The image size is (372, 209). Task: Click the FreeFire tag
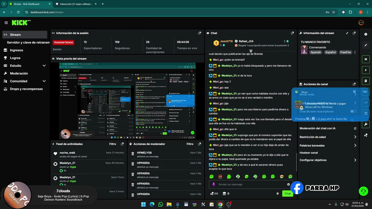click(346, 52)
